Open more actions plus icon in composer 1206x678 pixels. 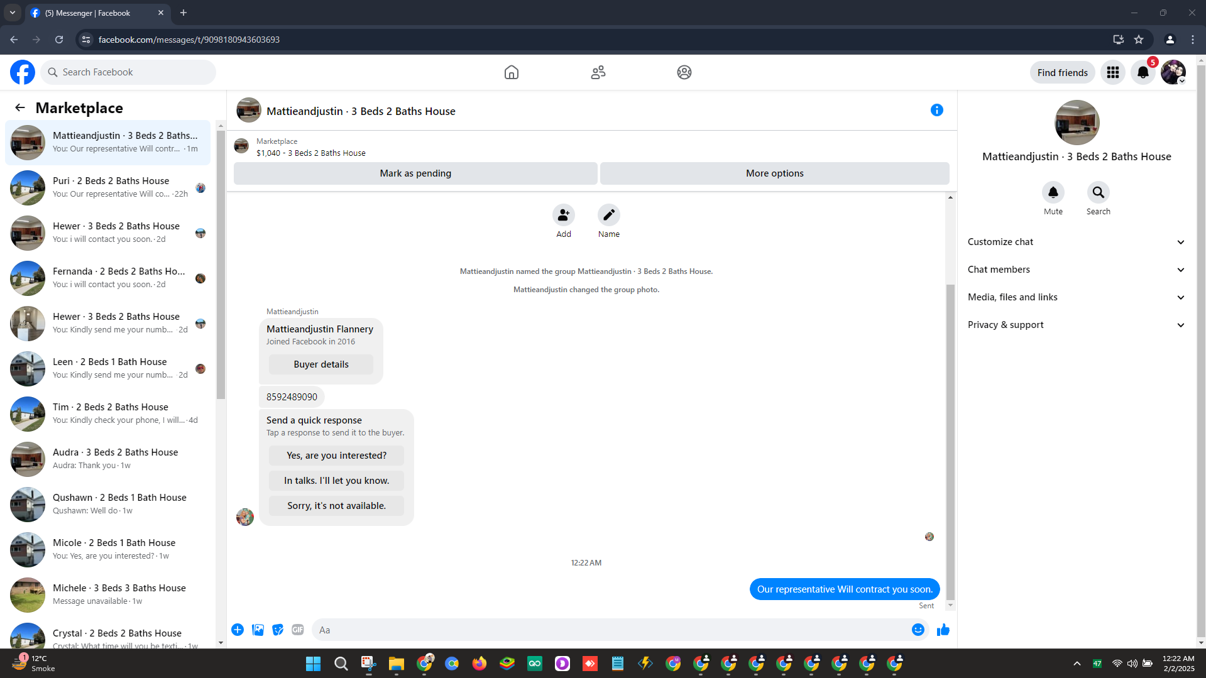click(238, 630)
